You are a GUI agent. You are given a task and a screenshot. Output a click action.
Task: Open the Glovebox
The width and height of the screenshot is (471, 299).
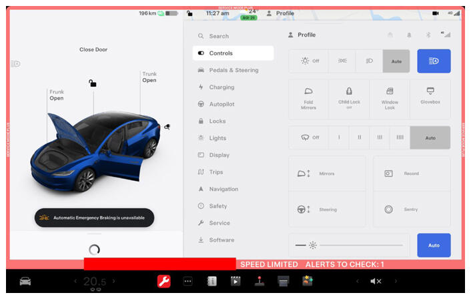point(430,99)
